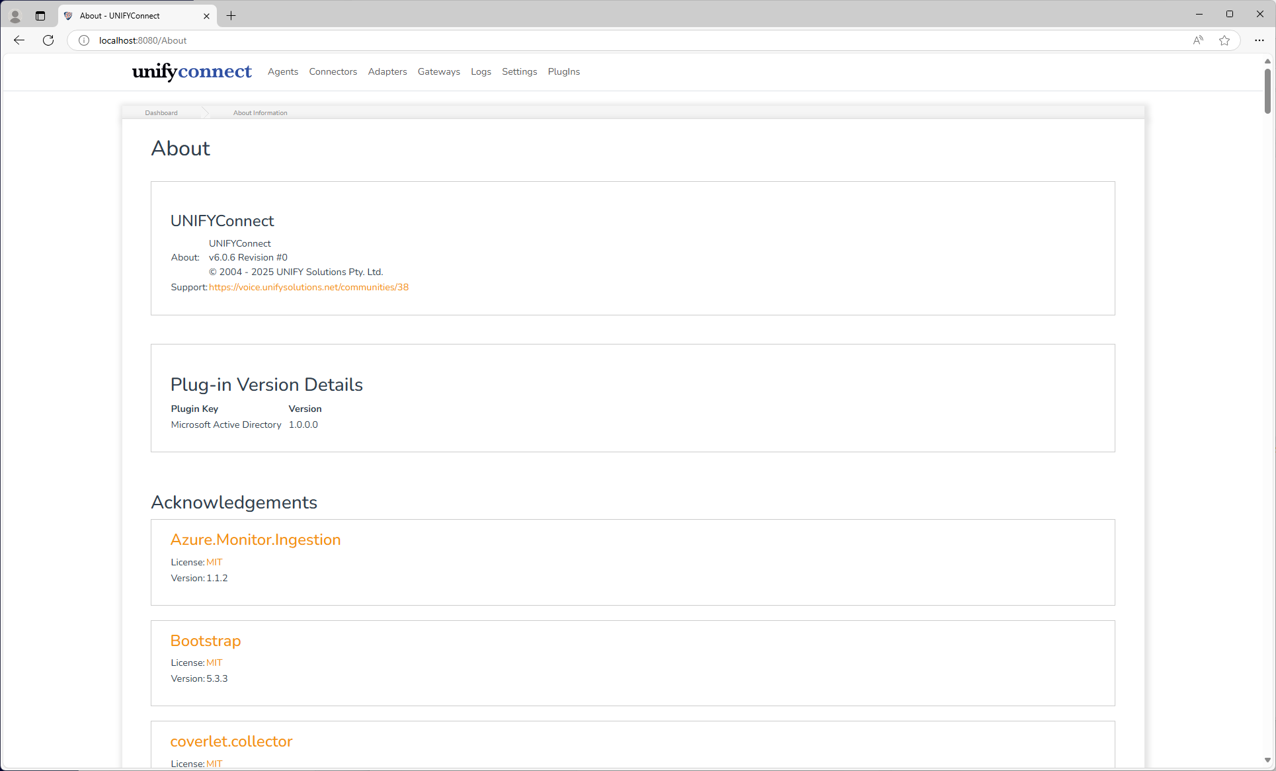Open the read aloud icon
The height and width of the screenshot is (771, 1276).
click(1198, 40)
